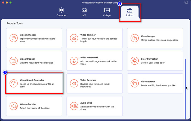Select the Toolbox tab label
This screenshot has width=191, height=121.
[x=130, y=15]
